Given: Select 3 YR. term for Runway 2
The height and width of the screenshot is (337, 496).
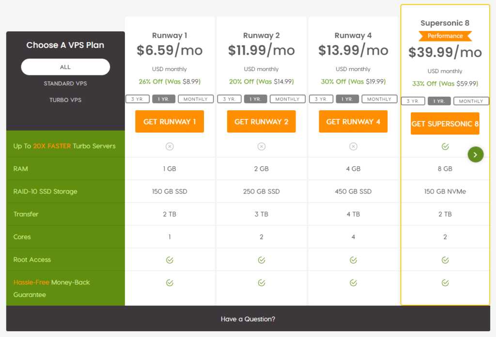Looking at the screenshot, I should pos(229,99).
